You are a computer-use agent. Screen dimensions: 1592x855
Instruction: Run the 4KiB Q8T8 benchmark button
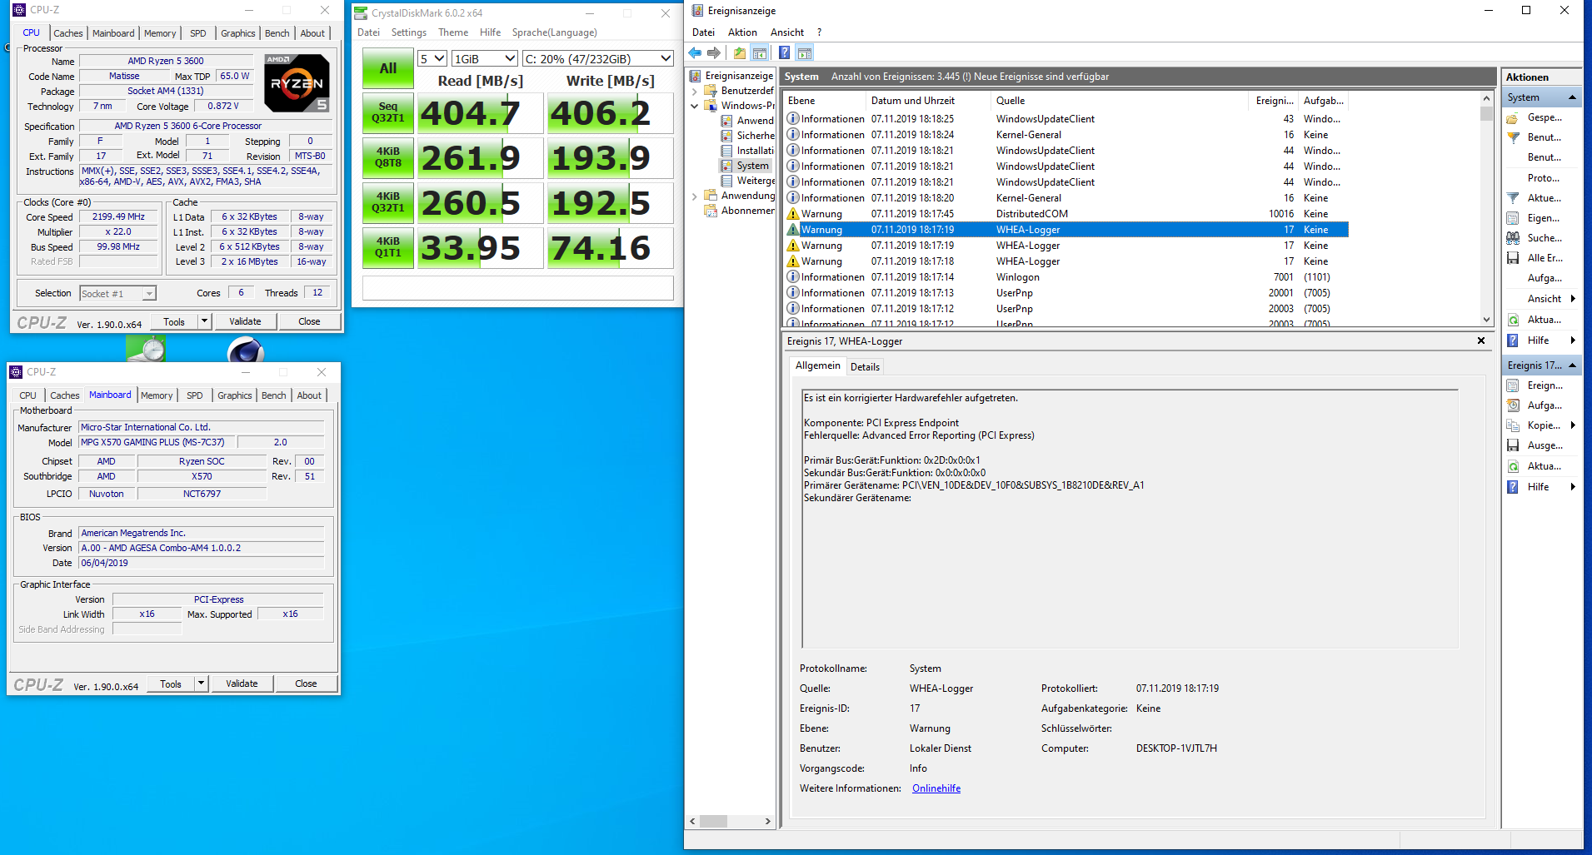[388, 157]
